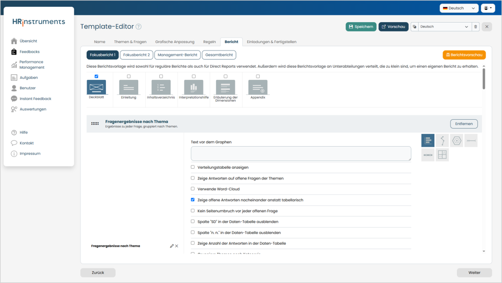502x283 pixels.
Task: Click the Benutzer person icon
Action: (x=14, y=88)
